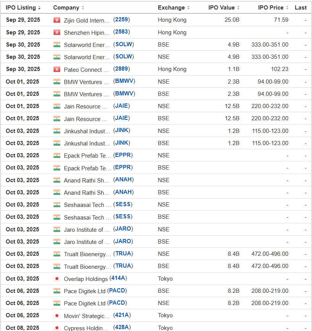Click IPO Value column header
This screenshot has height=331, width=312.
pos(221,8)
